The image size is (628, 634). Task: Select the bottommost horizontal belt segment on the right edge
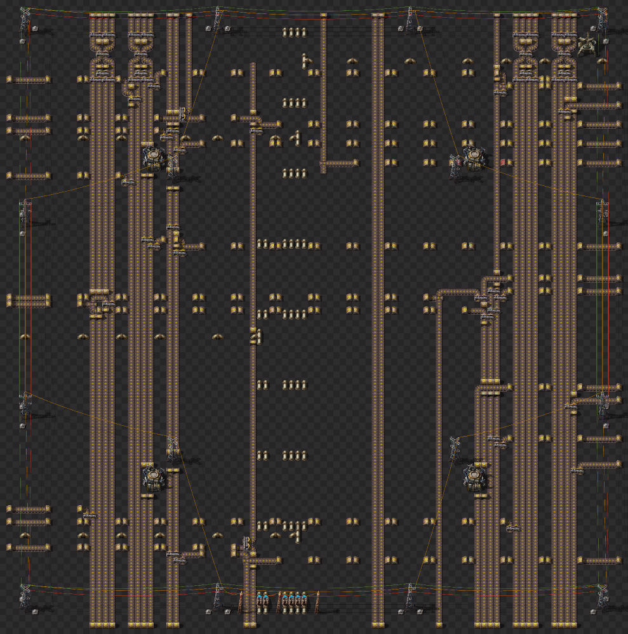(x=599, y=560)
